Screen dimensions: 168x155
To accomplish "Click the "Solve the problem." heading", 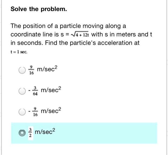I will coord(39,9).
